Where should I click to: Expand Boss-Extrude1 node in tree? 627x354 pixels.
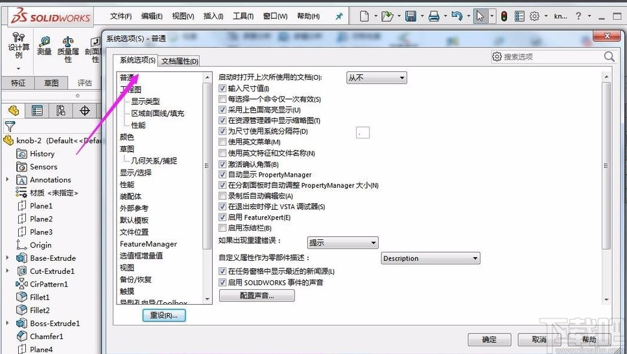click(7, 324)
